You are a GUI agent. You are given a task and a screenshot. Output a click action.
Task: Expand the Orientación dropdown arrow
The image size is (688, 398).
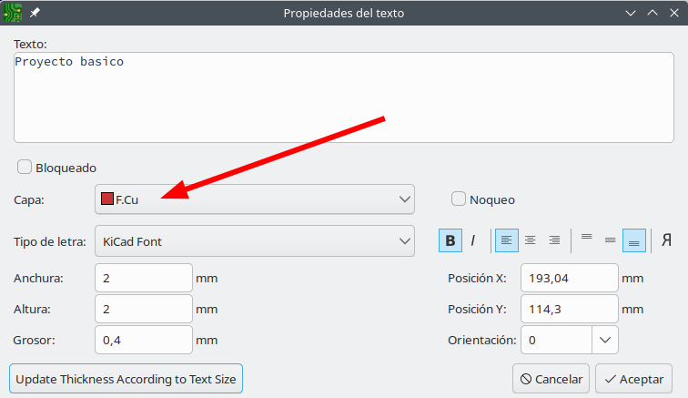click(605, 340)
